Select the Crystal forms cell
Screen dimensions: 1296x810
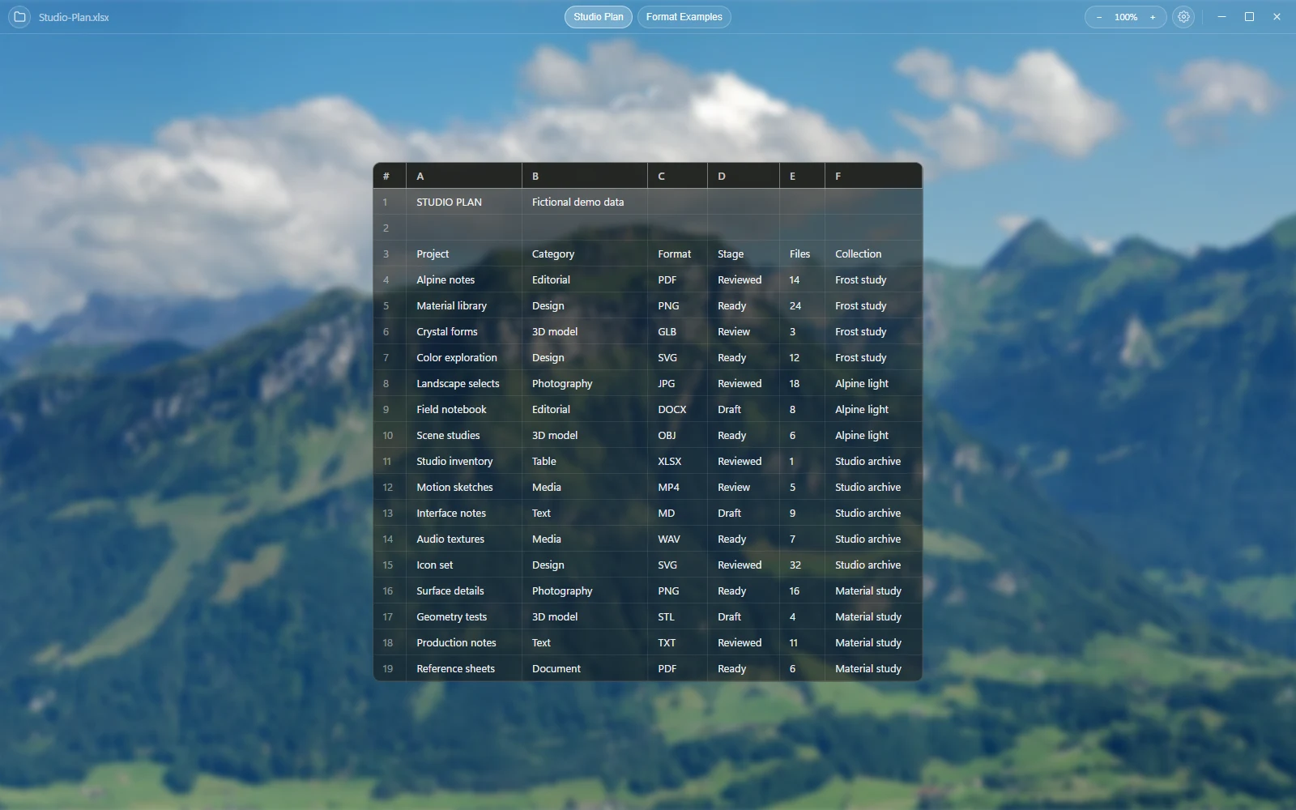(464, 331)
